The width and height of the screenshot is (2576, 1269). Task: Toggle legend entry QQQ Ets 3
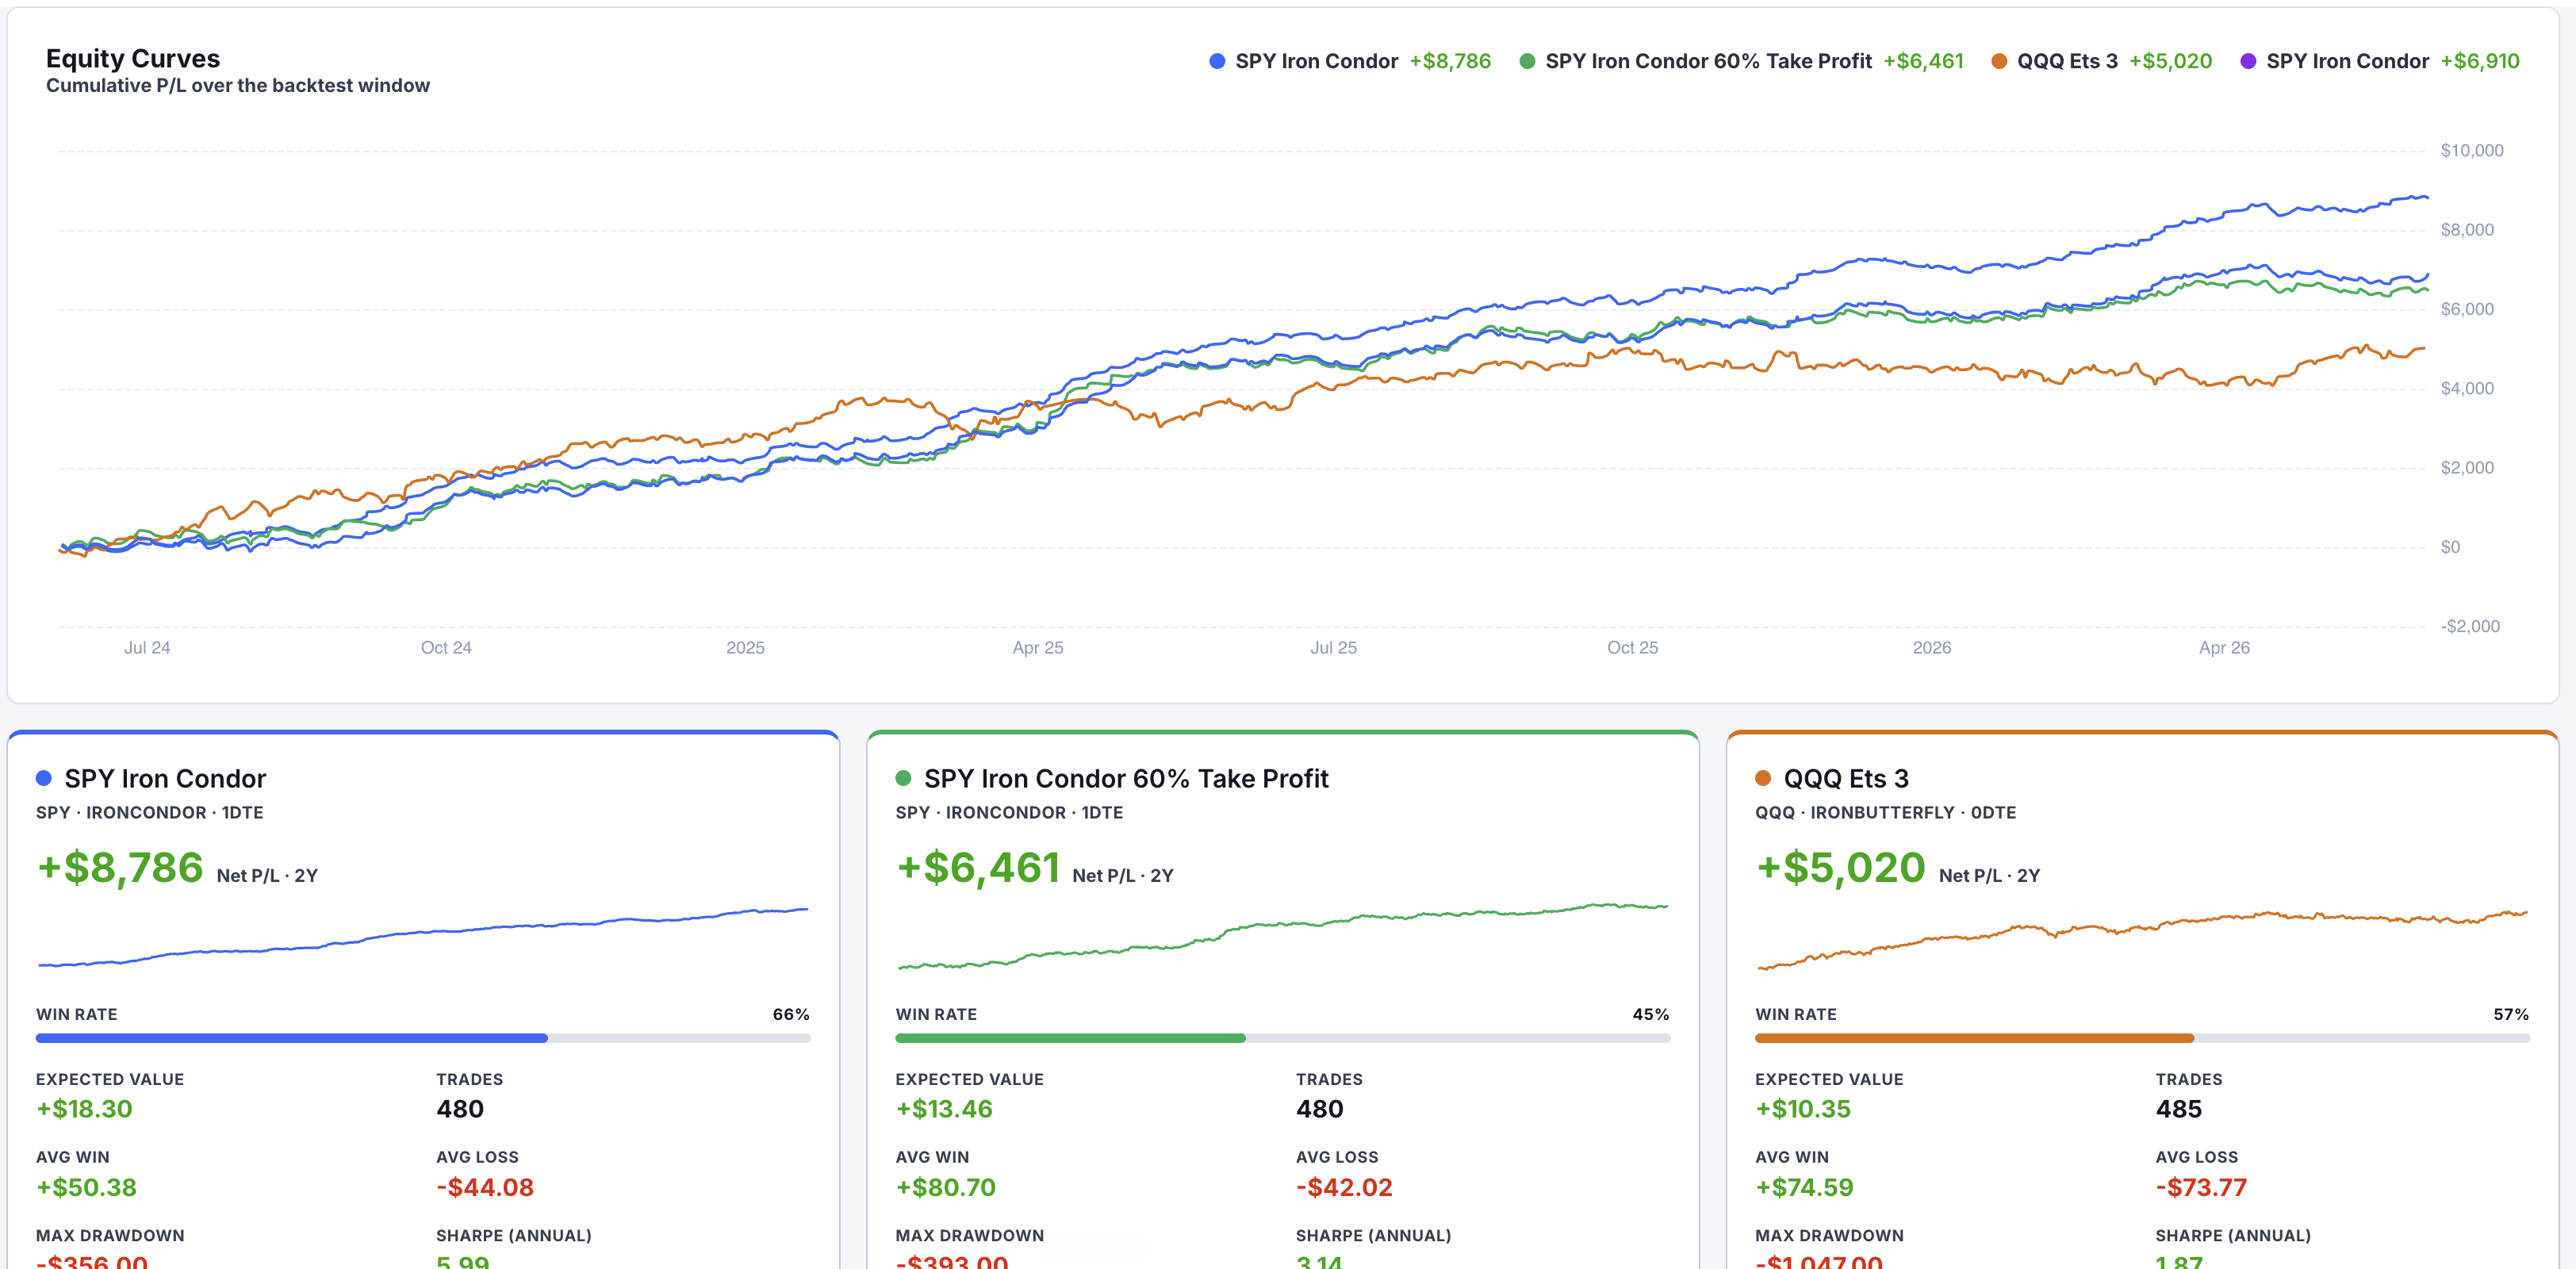pyautogui.click(x=2102, y=61)
